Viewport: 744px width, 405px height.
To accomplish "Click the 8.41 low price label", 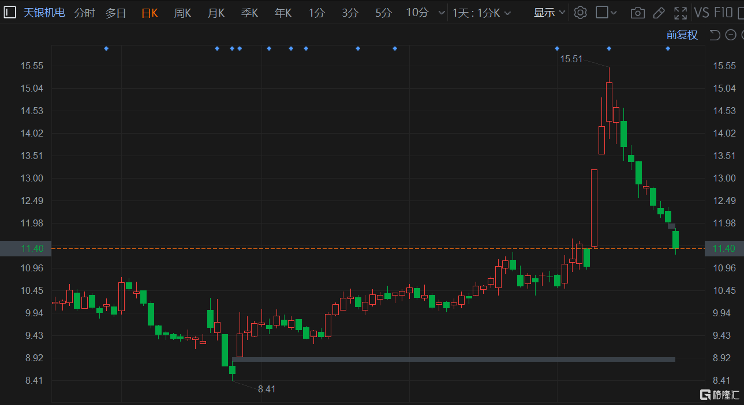I will click(x=267, y=389).
